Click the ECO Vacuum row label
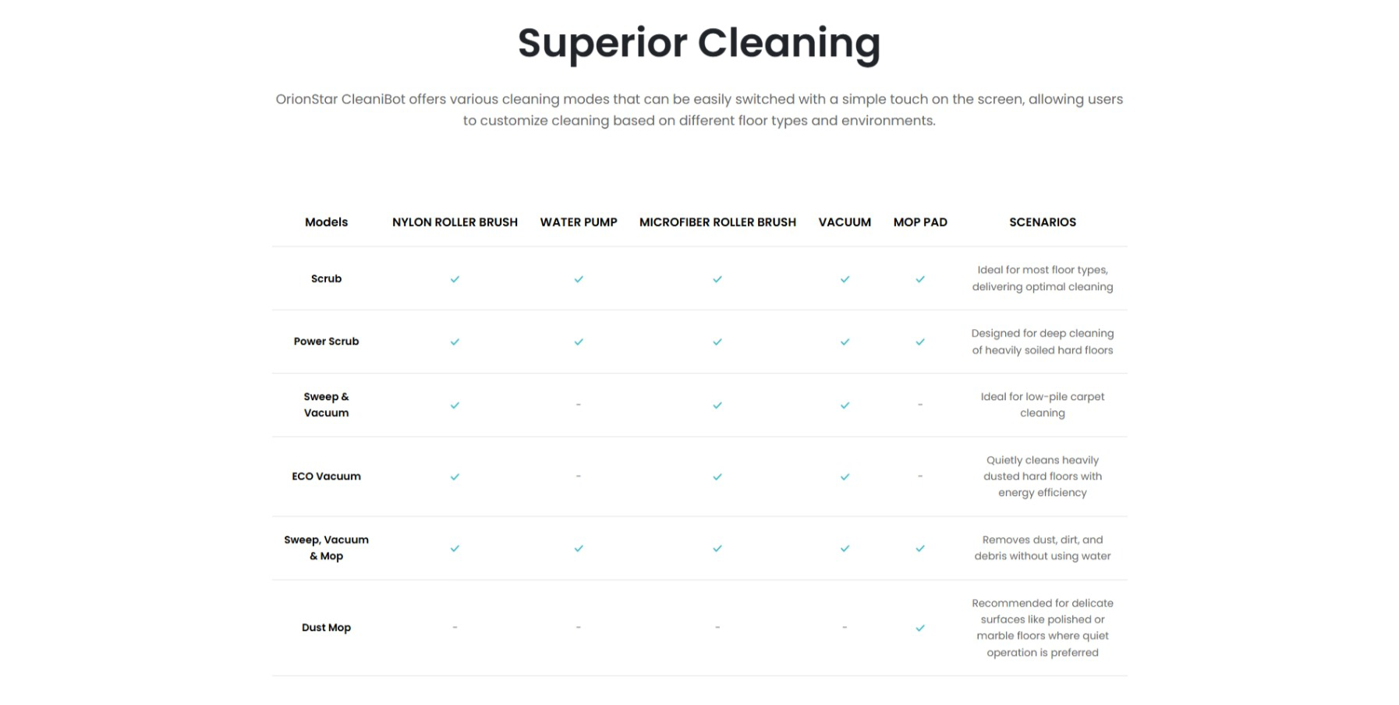The height and width of the screenshot is (705, 1399). tap(326, 476)
